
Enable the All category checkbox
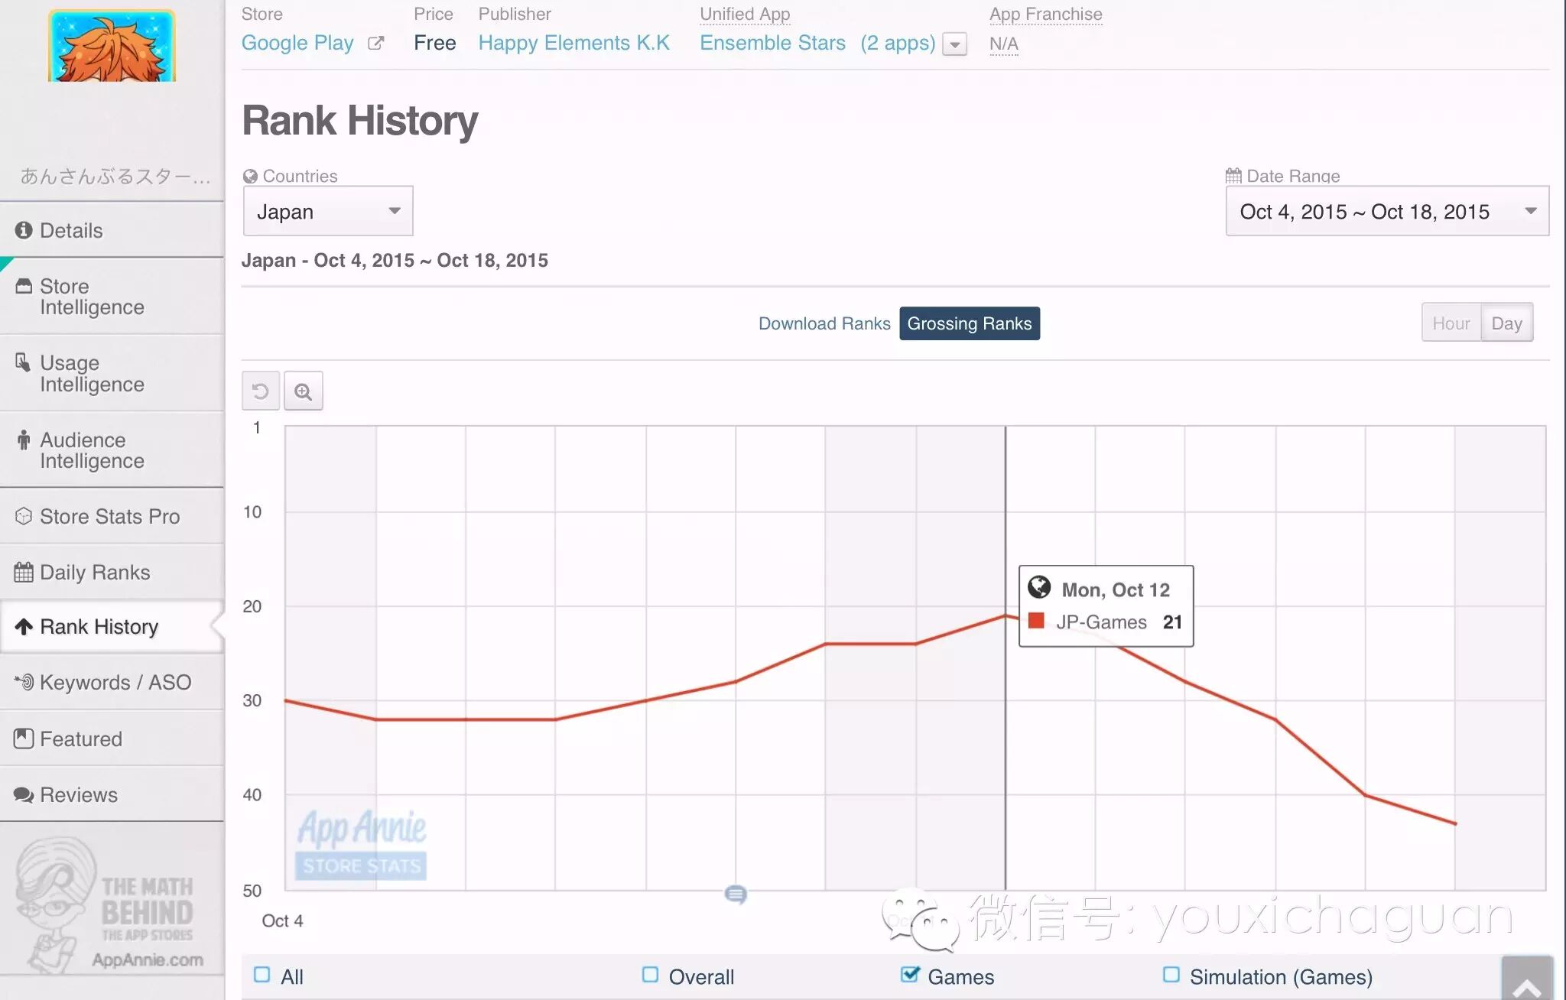click(x=262, y=975)
